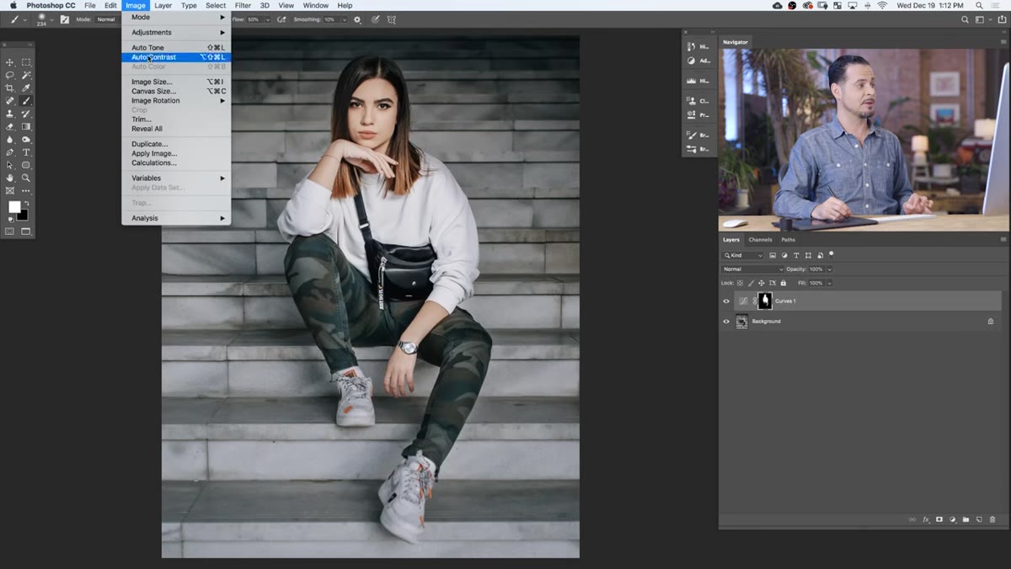Filter layers for adjustment layers
Screen dimensions: 1011x569
(x=784, y=255)
